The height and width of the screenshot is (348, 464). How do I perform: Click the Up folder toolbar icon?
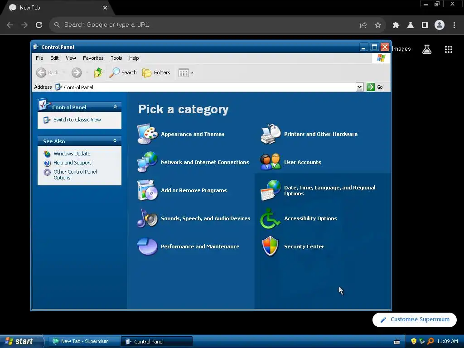(x=98, y=72)
